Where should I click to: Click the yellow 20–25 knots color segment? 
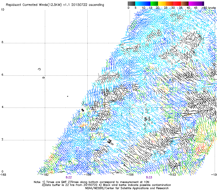(162, 4)
